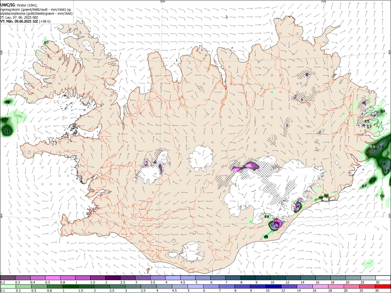Select the 'rigning/skúrir' legend description line
The image size is (391, 293).
click(x=36, y=9)
